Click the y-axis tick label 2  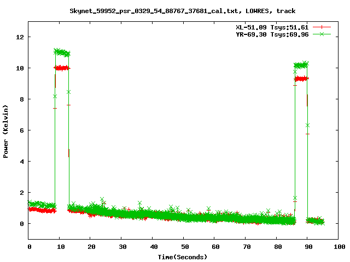22,193
